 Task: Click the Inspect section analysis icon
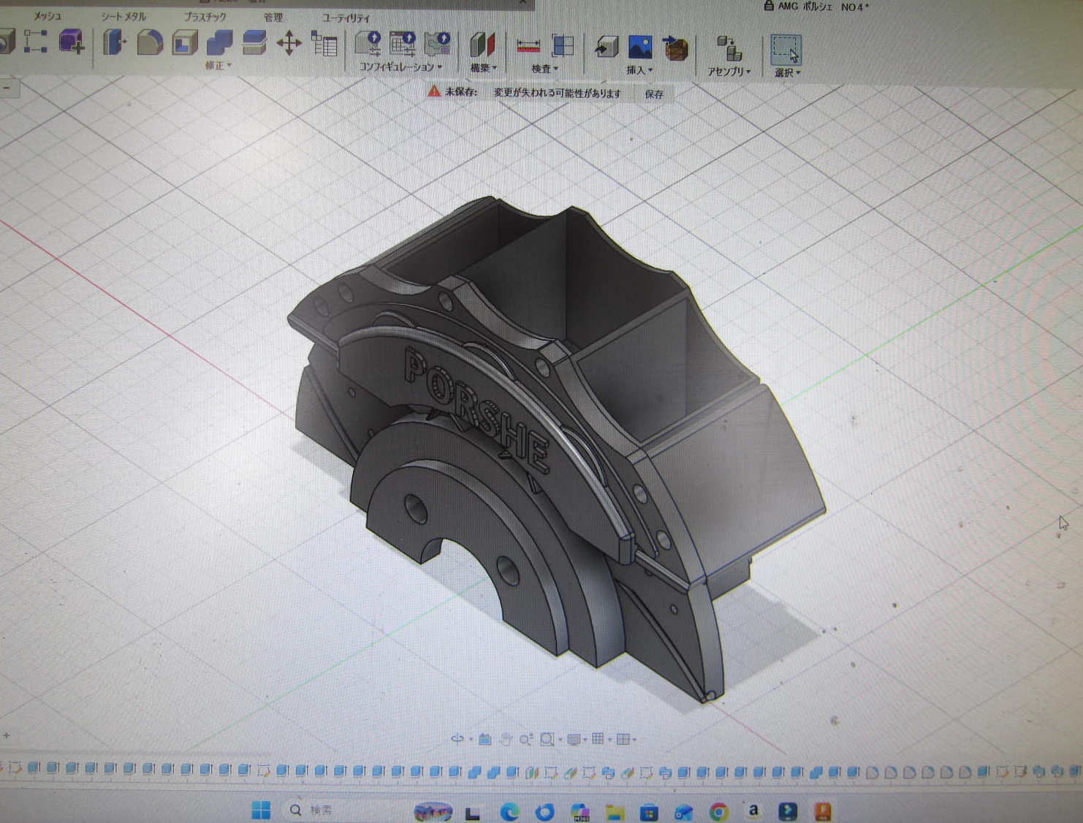pyautogui.click(x=563, y=45)
